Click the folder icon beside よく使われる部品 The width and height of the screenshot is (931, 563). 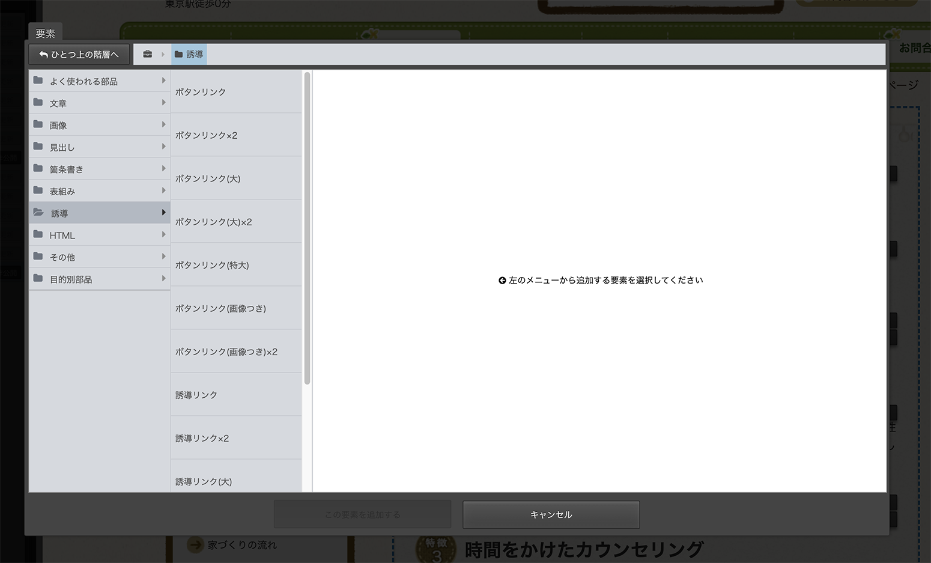[38, 81]
